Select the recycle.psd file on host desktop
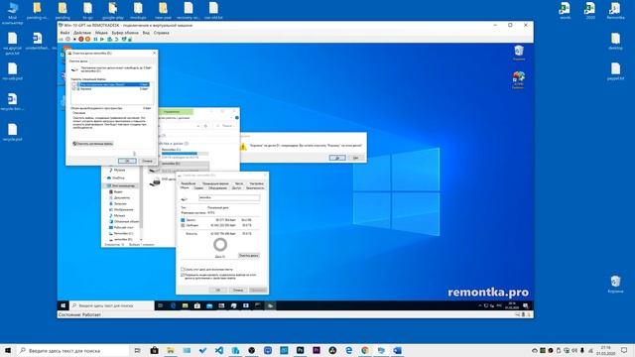Image resolution: width=635 pixels, height=357 pixels. [x=13, y=132]
